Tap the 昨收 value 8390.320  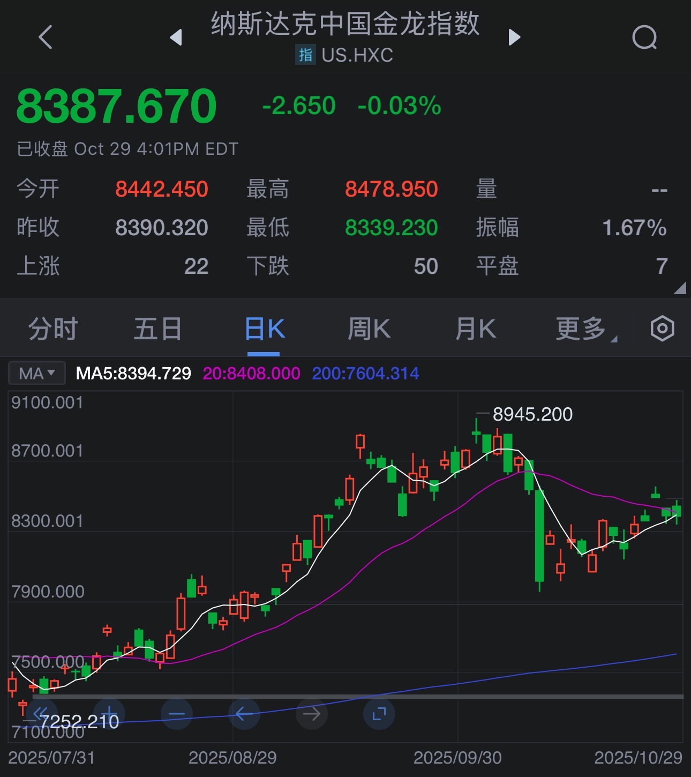coord(162,228)
